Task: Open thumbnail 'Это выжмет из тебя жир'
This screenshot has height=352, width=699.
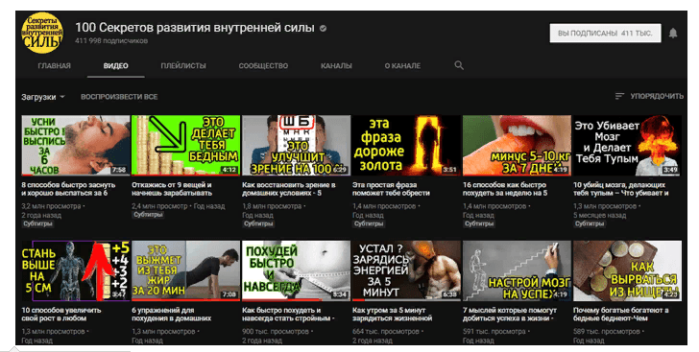Action: click(x=185, y=270)
